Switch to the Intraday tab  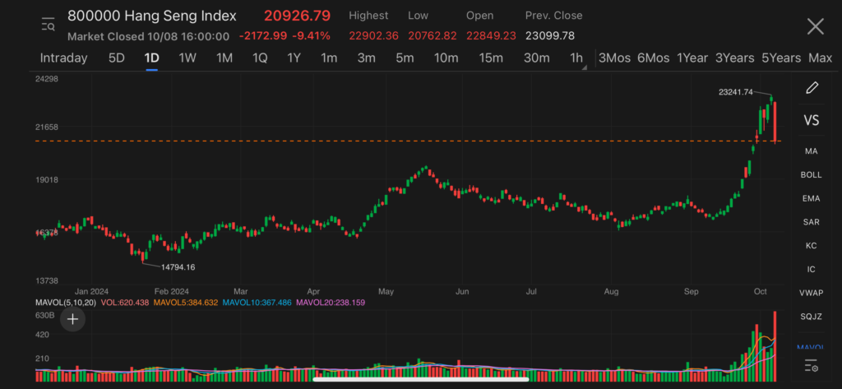(63, 58)
